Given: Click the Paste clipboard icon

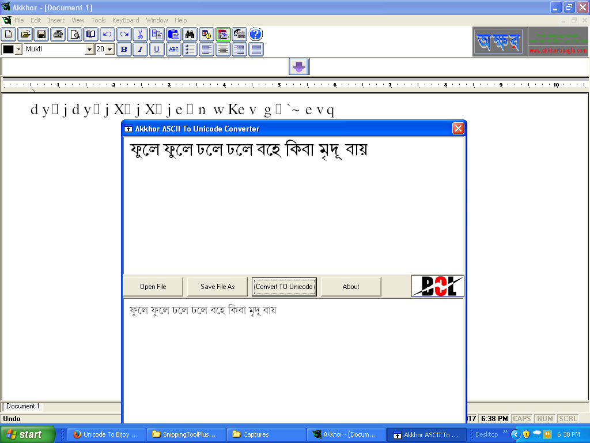Looking at the screenshot, I should click(x=173, y=34).
